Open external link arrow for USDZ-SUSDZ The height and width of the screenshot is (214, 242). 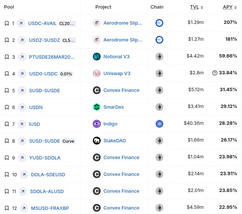[22, 40]
